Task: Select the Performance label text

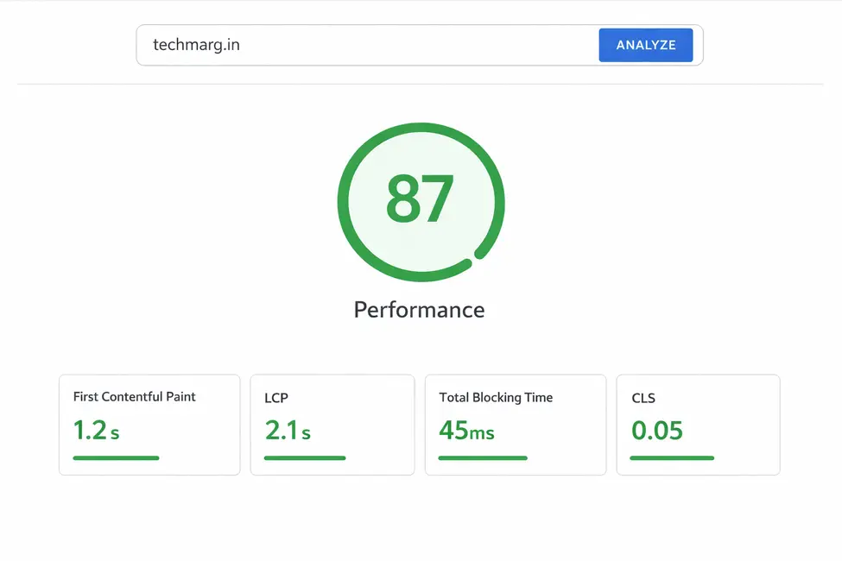Action: tap(419, 309)
